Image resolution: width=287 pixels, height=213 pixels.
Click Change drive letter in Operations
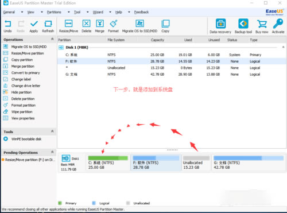pyautogui.click(x=26, y=86)
